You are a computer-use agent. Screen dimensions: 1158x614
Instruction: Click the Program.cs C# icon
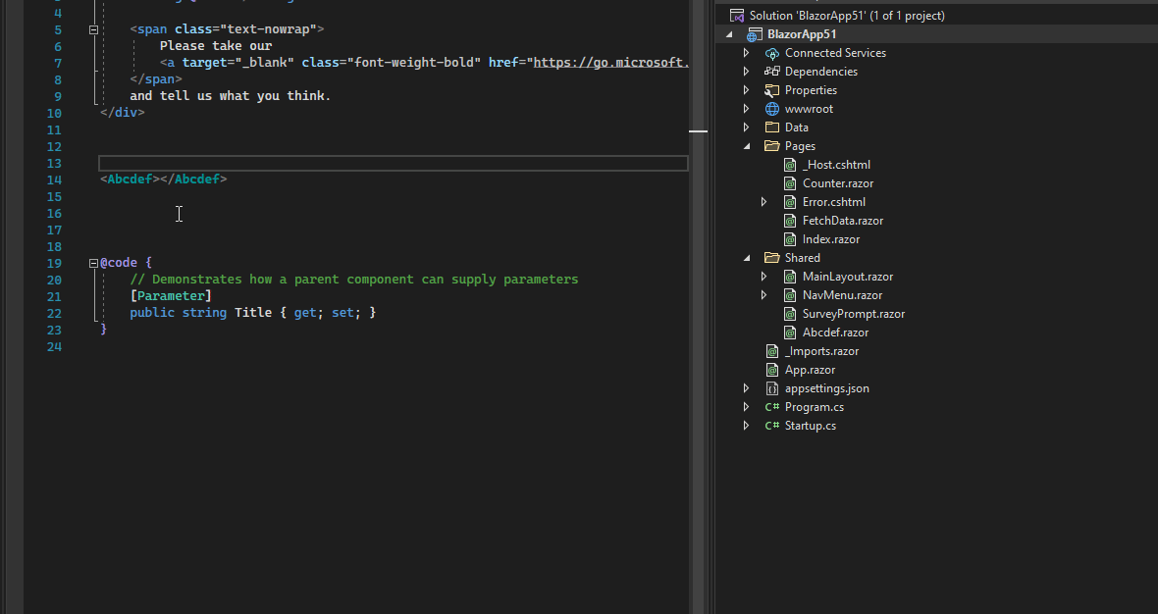(771, 407)
